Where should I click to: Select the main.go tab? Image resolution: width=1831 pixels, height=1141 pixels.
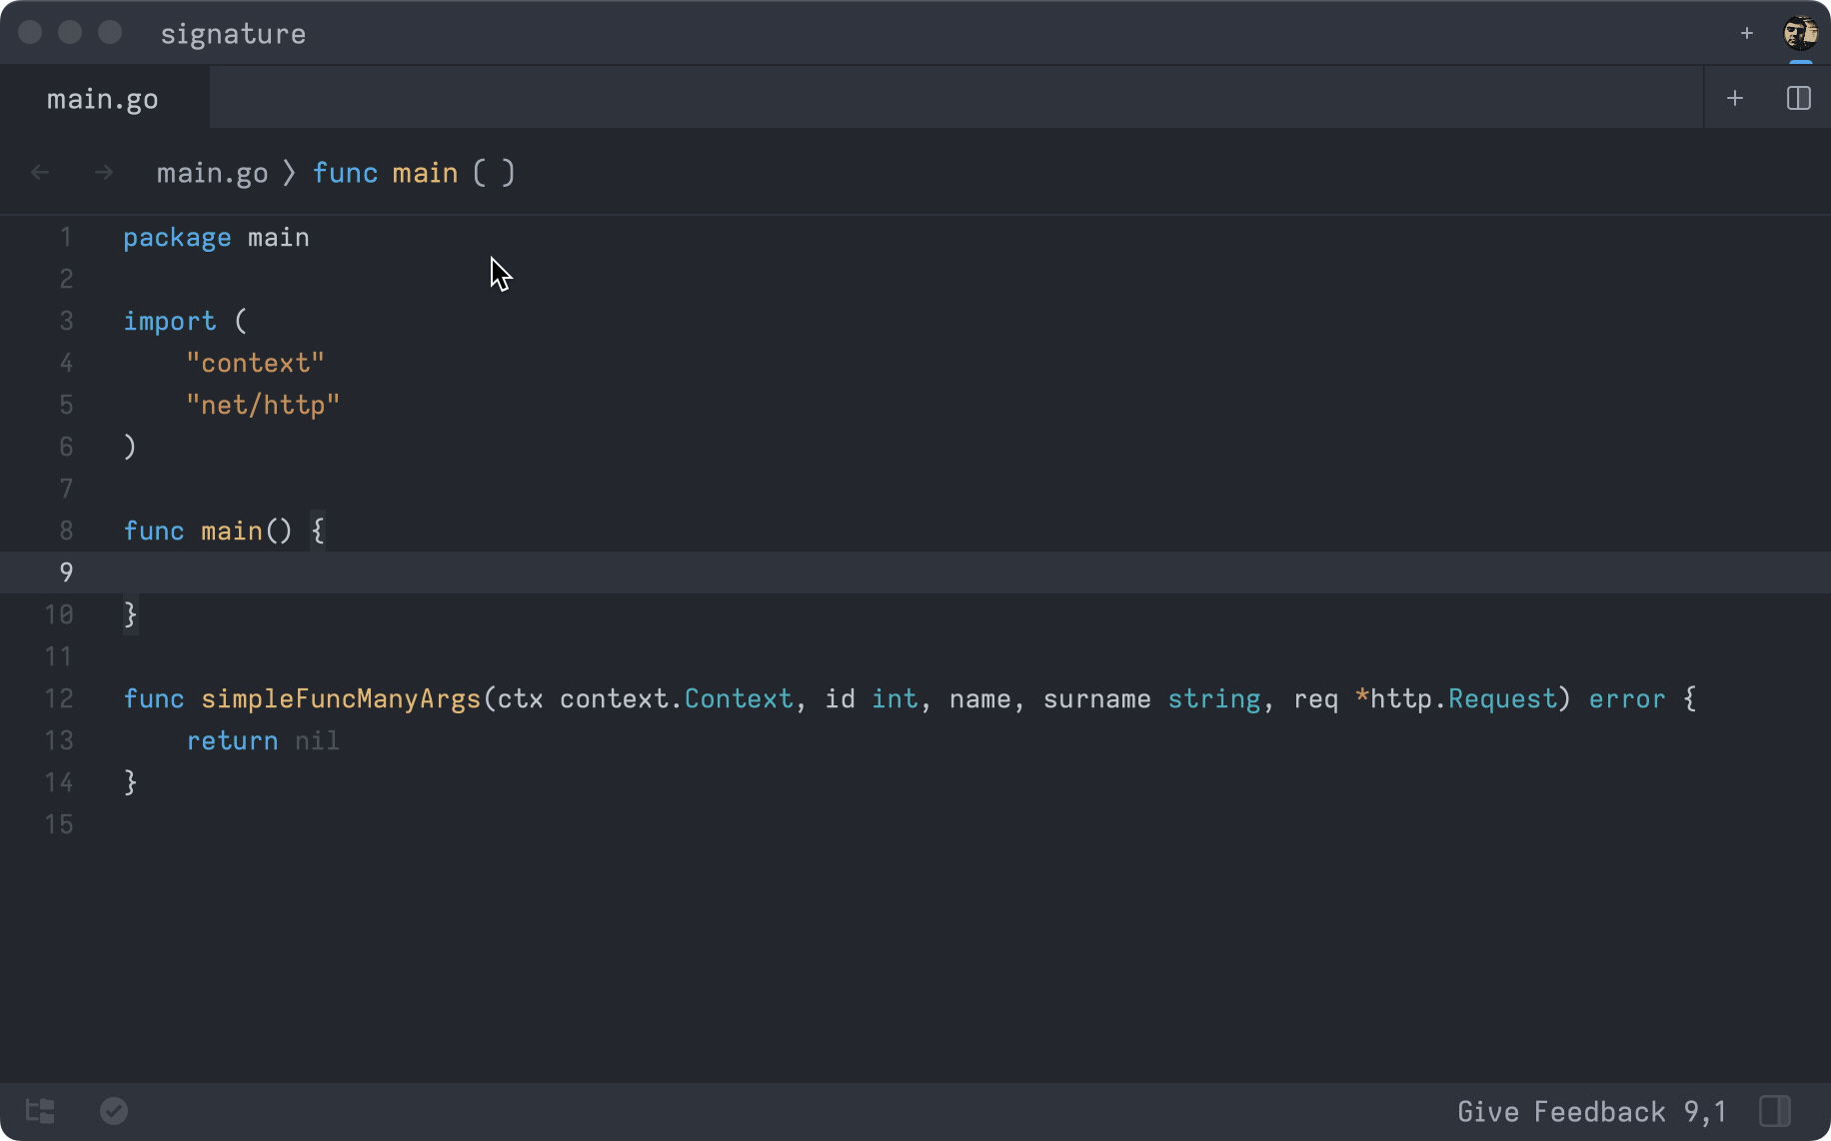(x=103, y=97)
